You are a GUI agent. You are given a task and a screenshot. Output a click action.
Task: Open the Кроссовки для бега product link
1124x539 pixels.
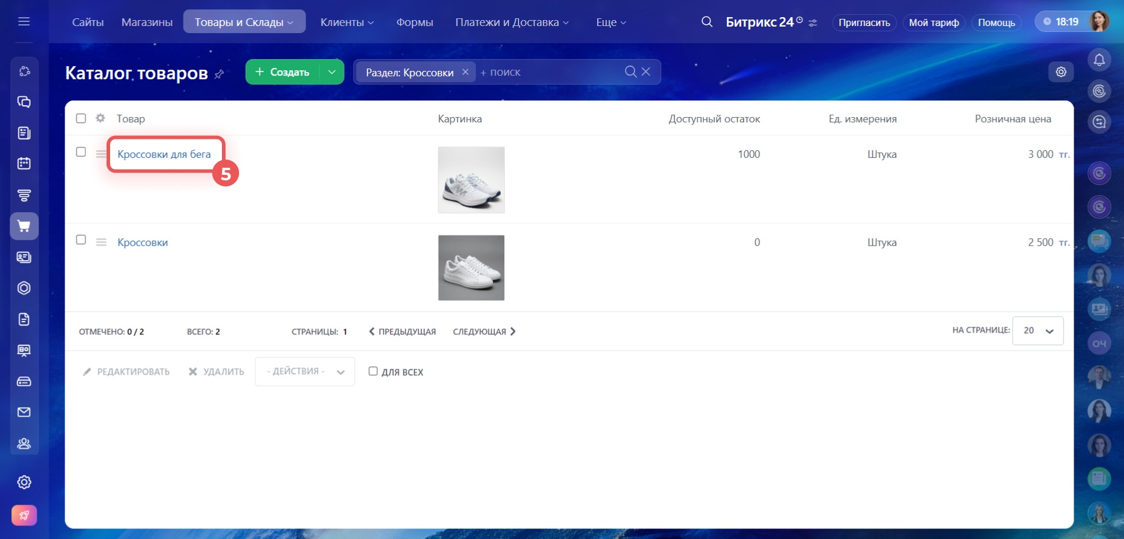click(164, 154)
